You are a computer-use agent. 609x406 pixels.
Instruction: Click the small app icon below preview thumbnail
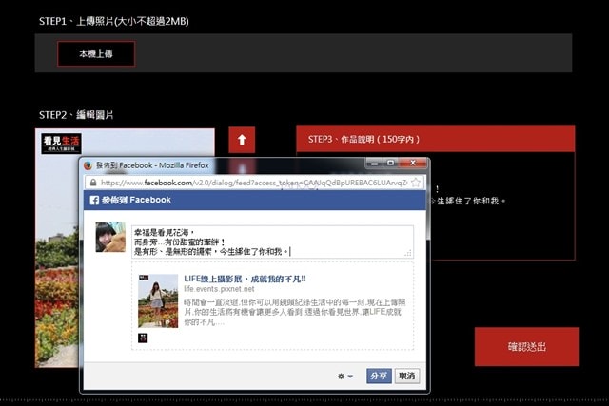click(x=144, y=338)
